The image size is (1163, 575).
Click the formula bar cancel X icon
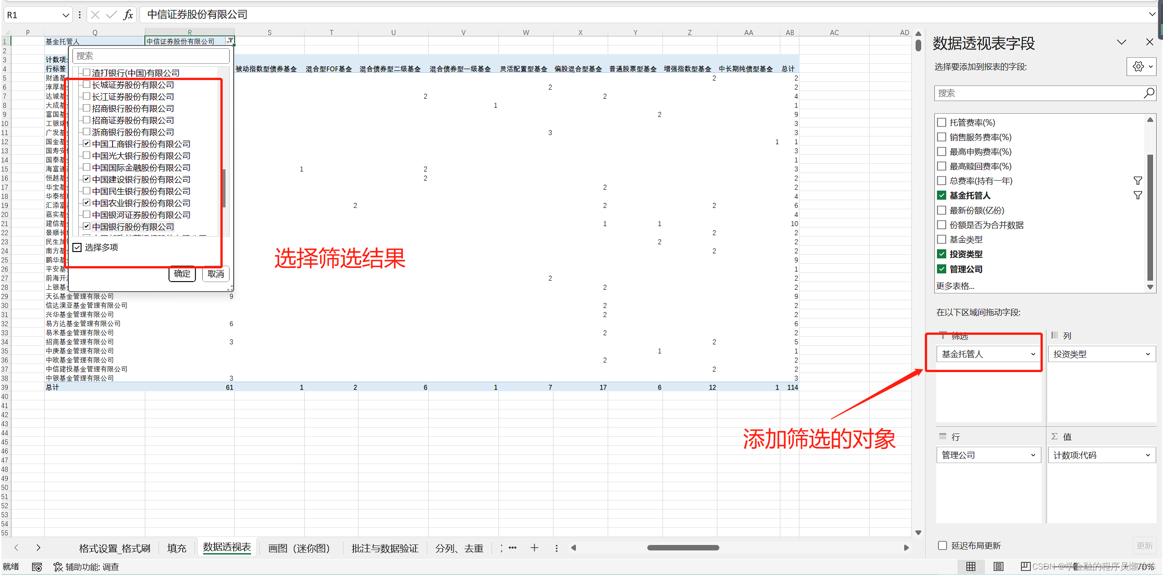95,15
